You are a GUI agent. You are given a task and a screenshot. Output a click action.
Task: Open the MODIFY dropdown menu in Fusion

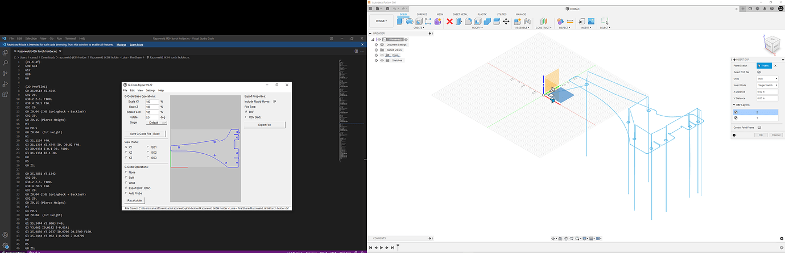point(477,27)
